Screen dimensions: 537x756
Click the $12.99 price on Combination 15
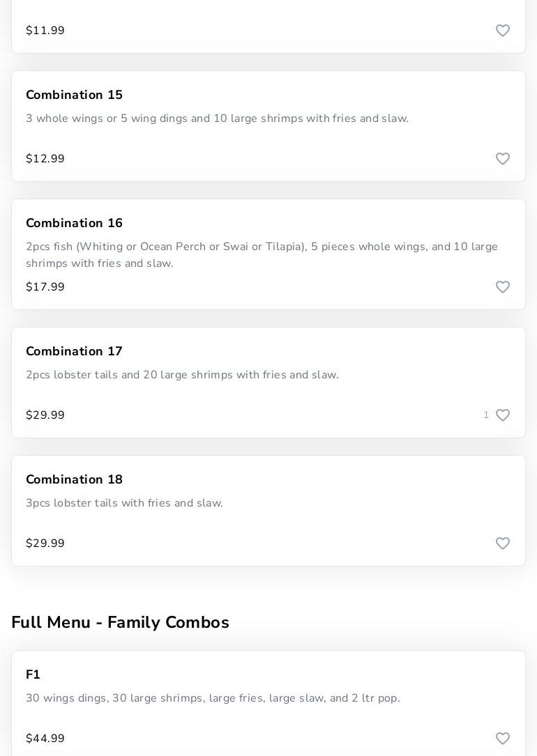[45, 159]
